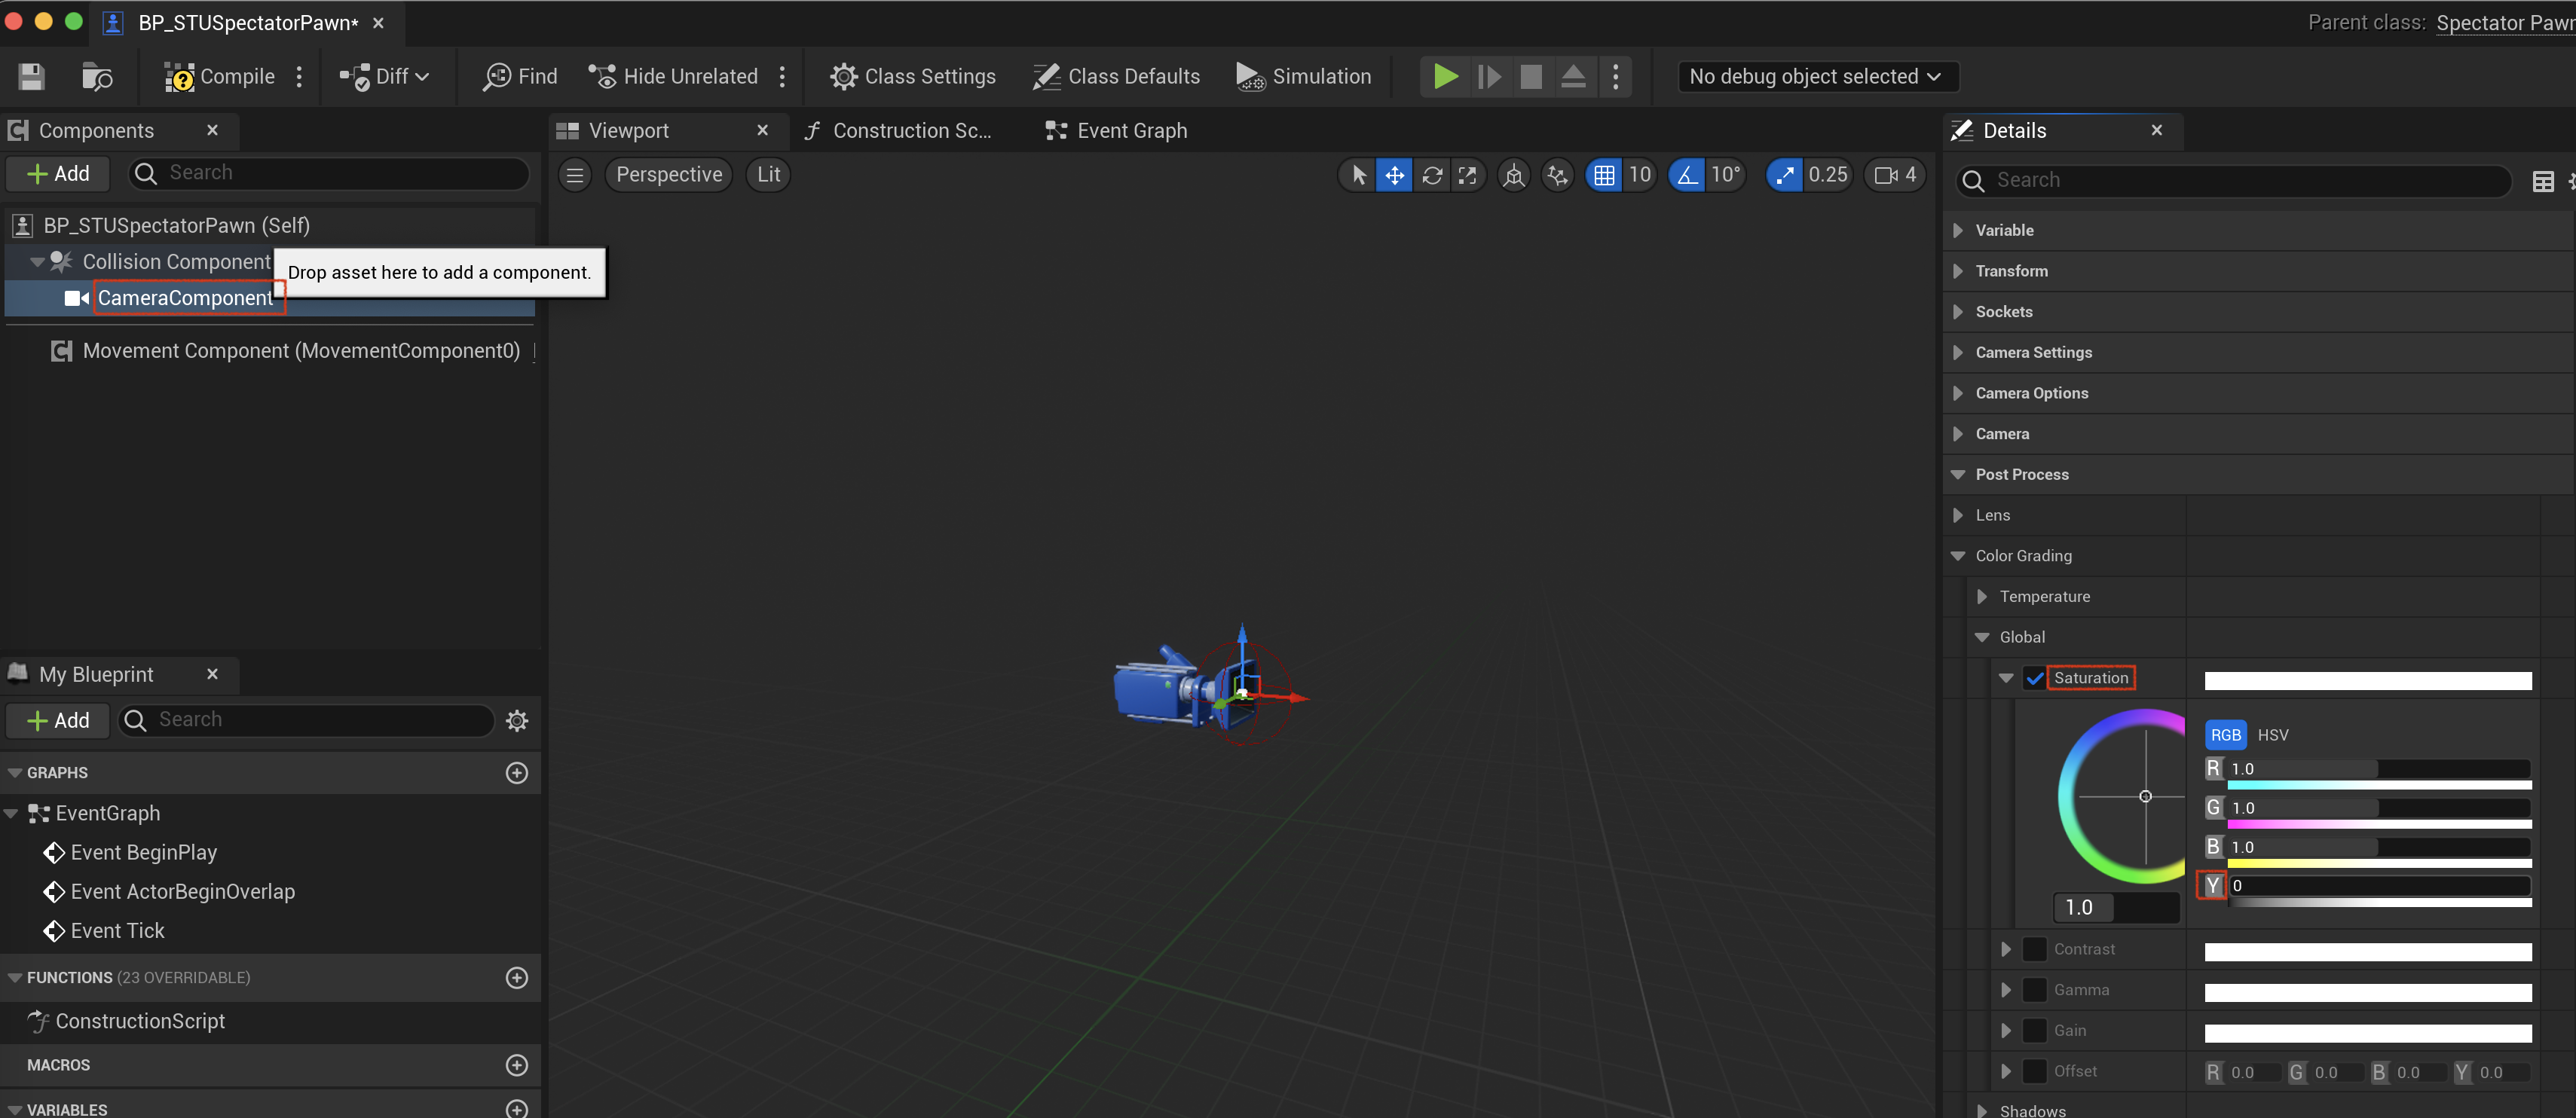Enable the Offset override checkbox

point(2034,1071)
